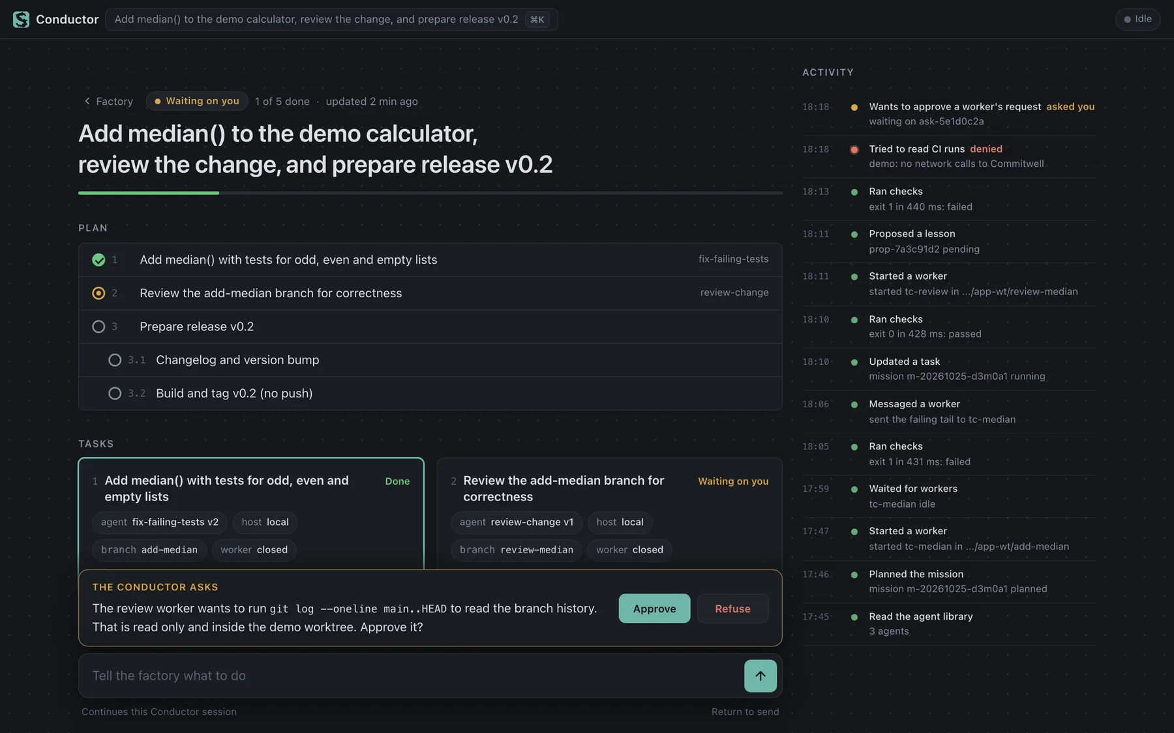
Task: Open 'Messaged a worker' activity entry
Action: 949,411
